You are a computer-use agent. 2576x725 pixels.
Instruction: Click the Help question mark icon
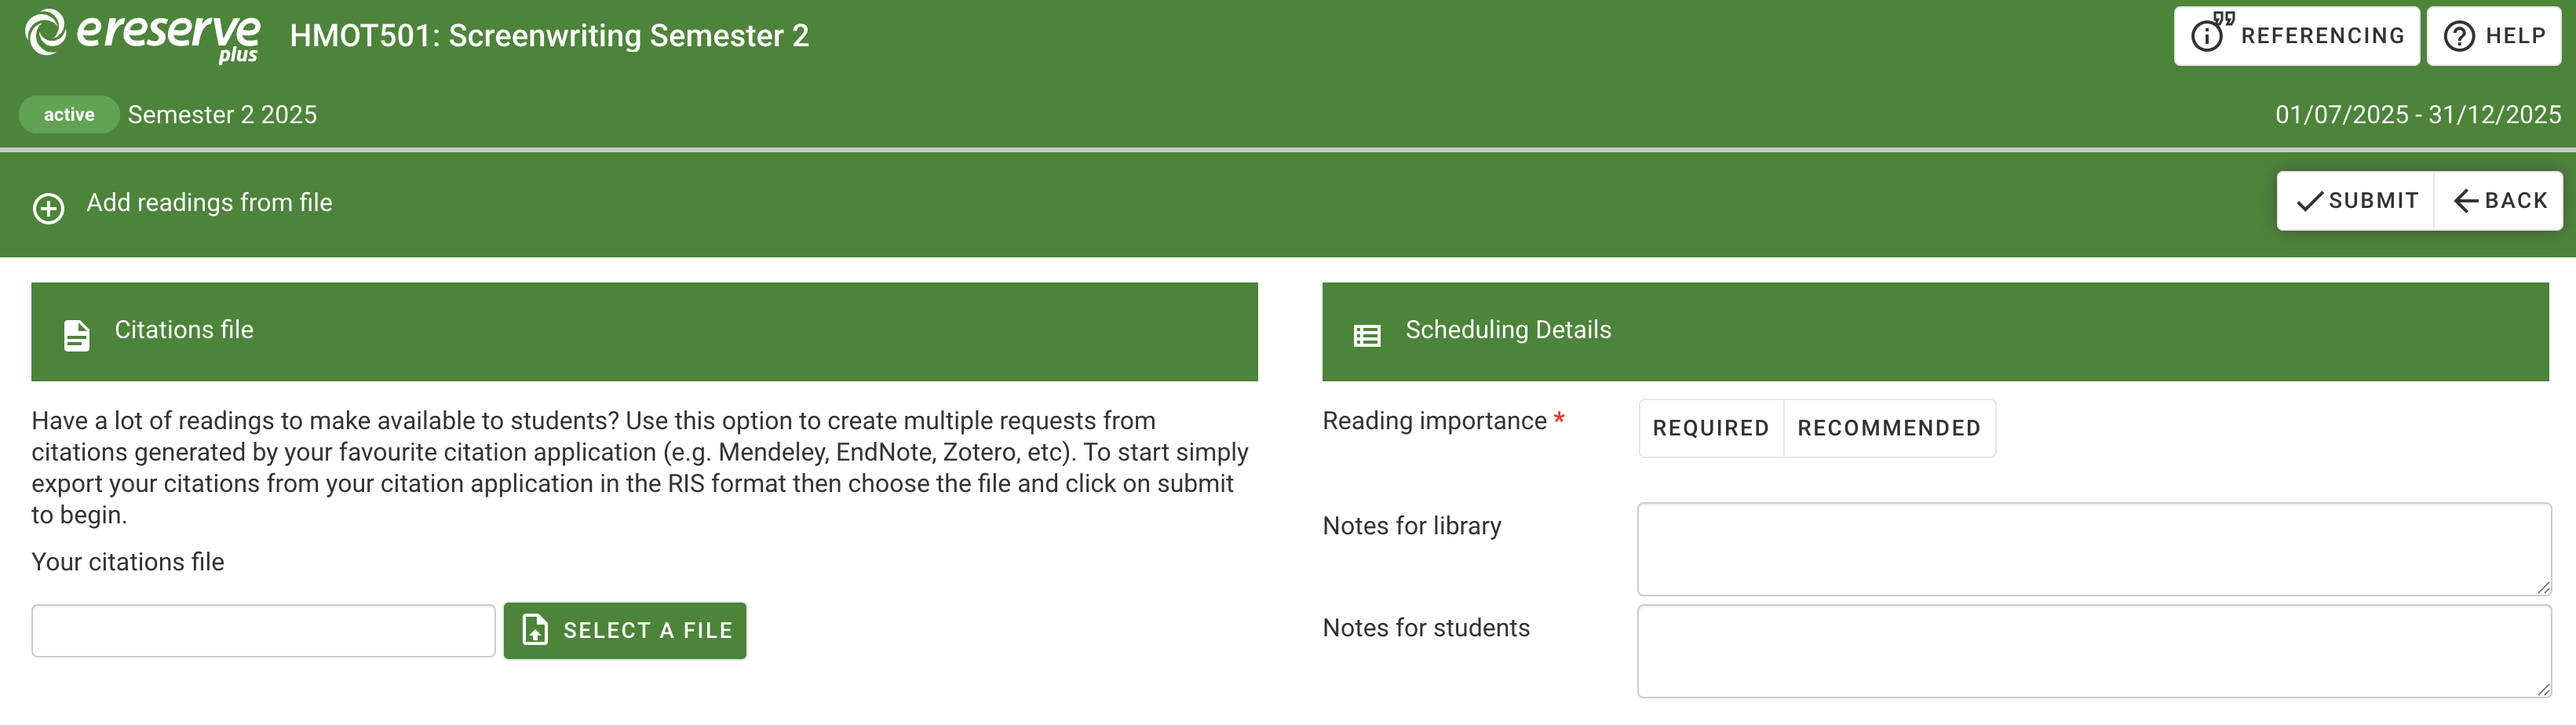point(2459,37)
